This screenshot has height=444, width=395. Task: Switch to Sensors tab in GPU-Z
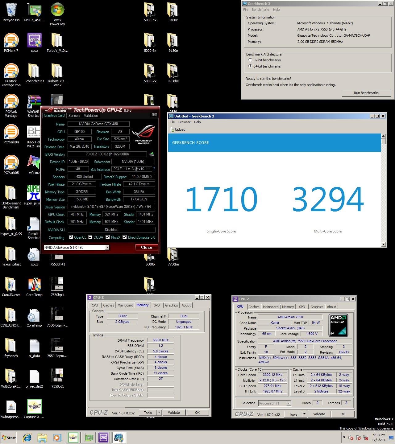coord(74,116)
